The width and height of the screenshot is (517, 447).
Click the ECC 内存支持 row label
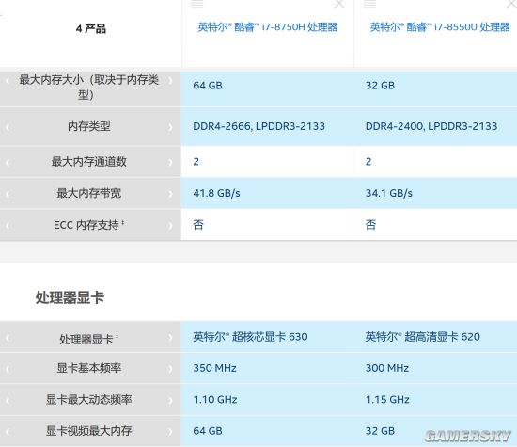(x=88, y=225)
